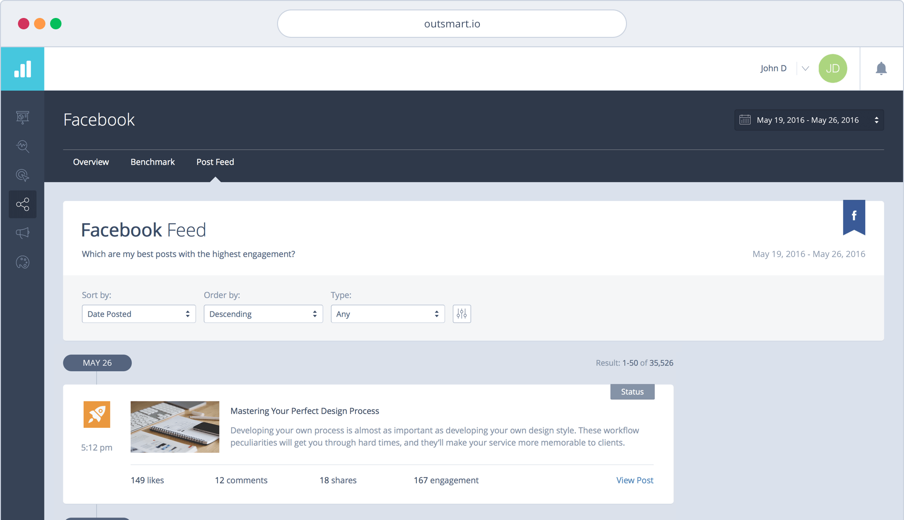
Task: Open notifications bell
Action: click(x=881, y=69)
